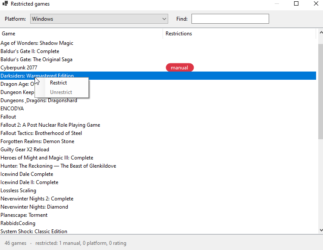Viewport: 323px width, 250px height.
Task: Select Icewind Dale II: Complete row
Action: (x=158, y=182)
